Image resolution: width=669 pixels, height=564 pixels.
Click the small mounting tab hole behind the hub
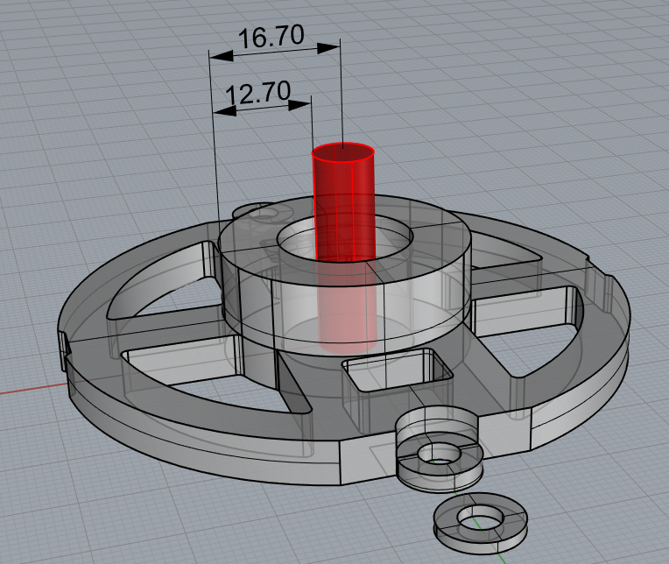pyautogui.click(x=268, y=215)
